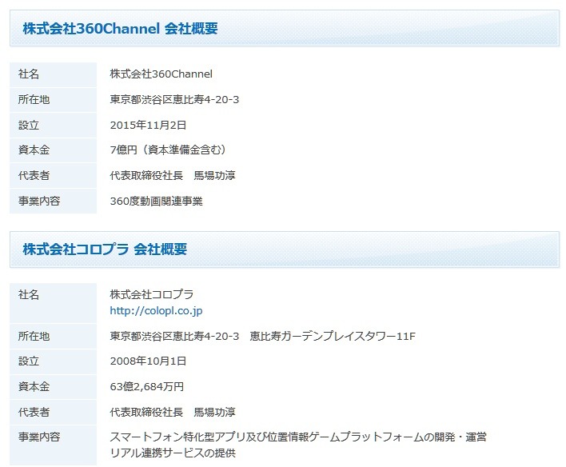Select founding date 2008年10月1日
The height and width of the screenshot is (467, 566).
(148, 361)
